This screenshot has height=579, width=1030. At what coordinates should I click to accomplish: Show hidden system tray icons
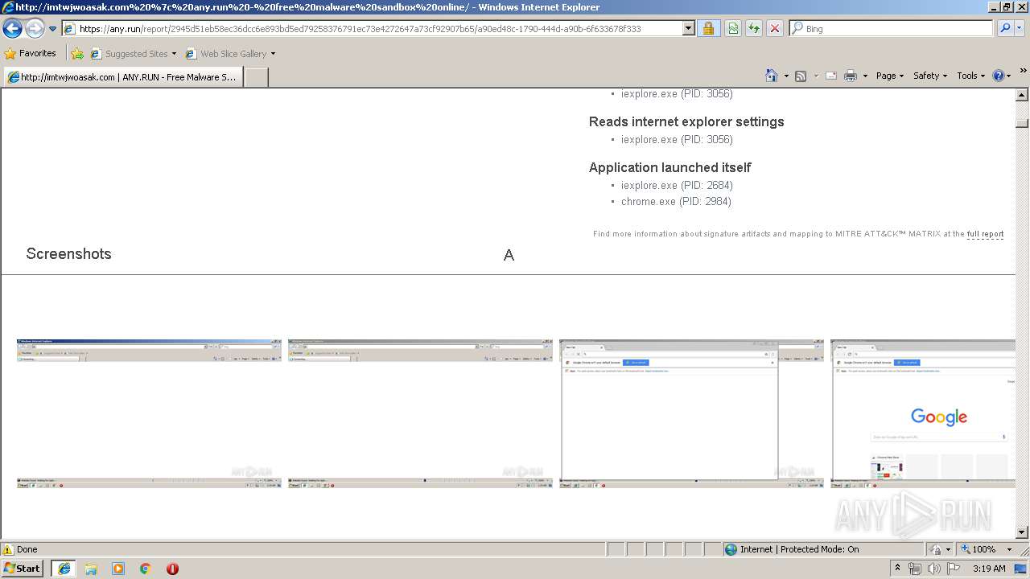point(897,569)
